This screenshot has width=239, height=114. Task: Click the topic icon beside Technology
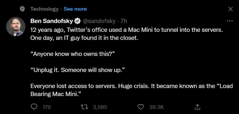pyautogui.click(x=23, y=9)
